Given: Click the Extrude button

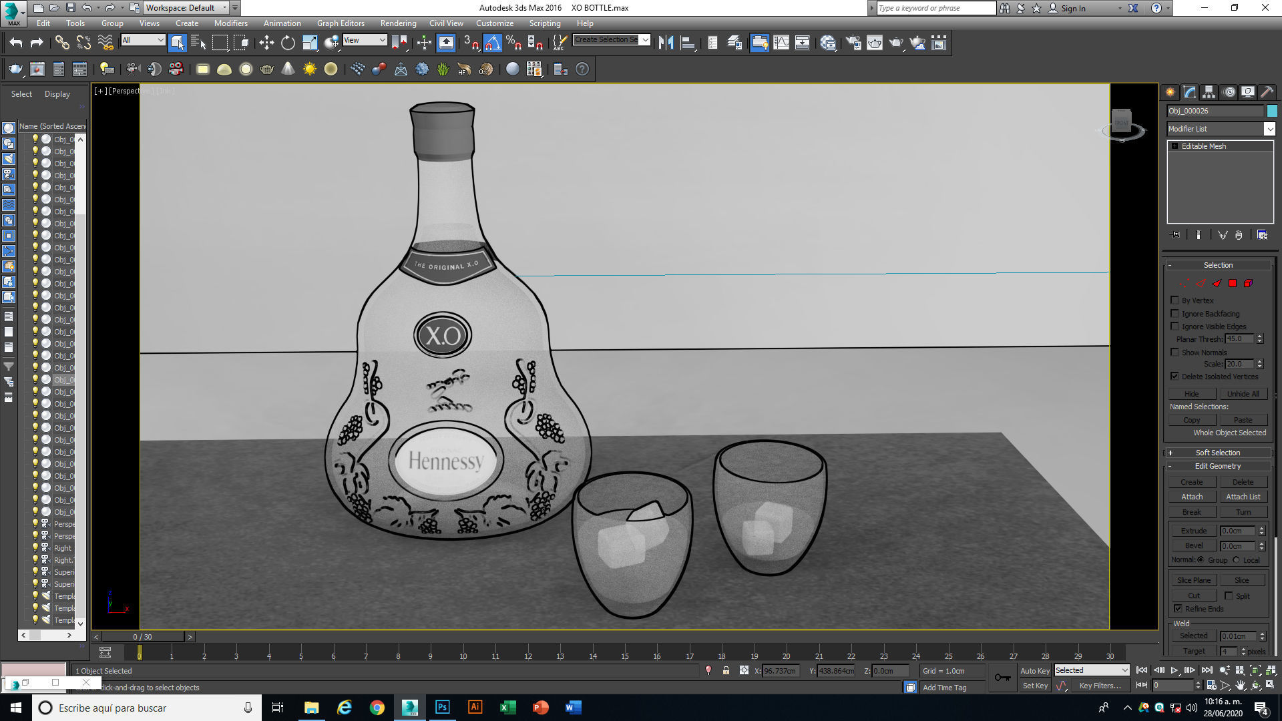Looking at the screenshot, I should click(x=1193, y=531).
